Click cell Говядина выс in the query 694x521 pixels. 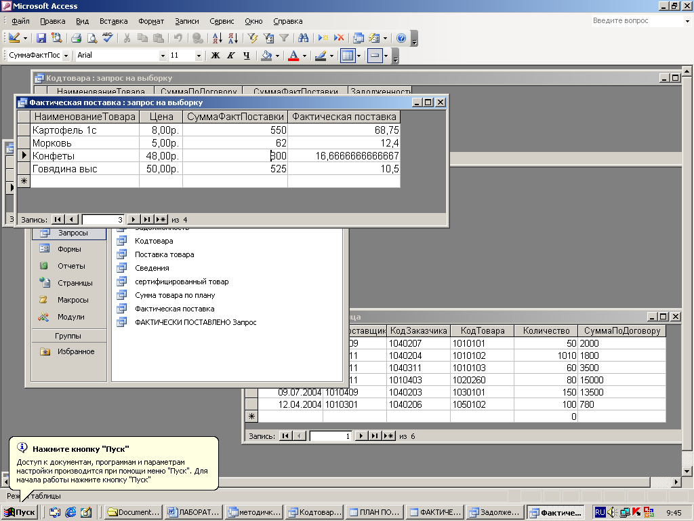pyautogui.click(x=85, y=169)
